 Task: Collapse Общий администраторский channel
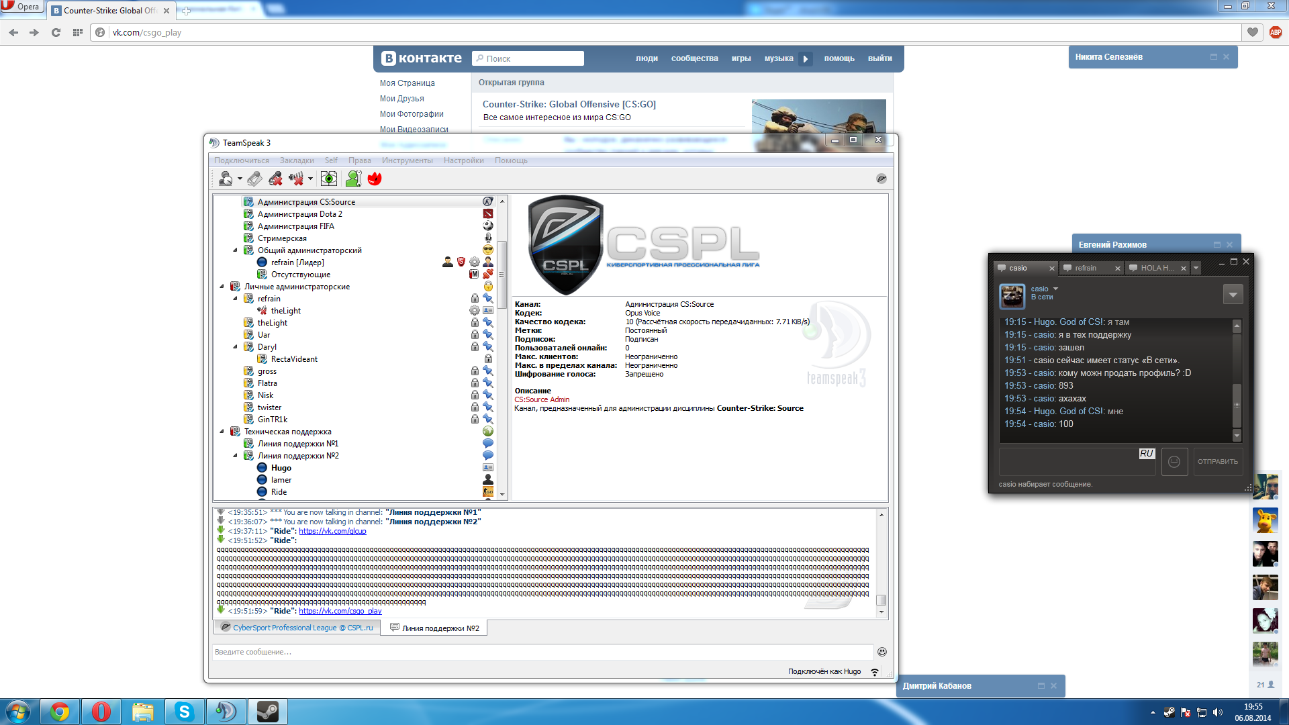(x=235, y=250)
